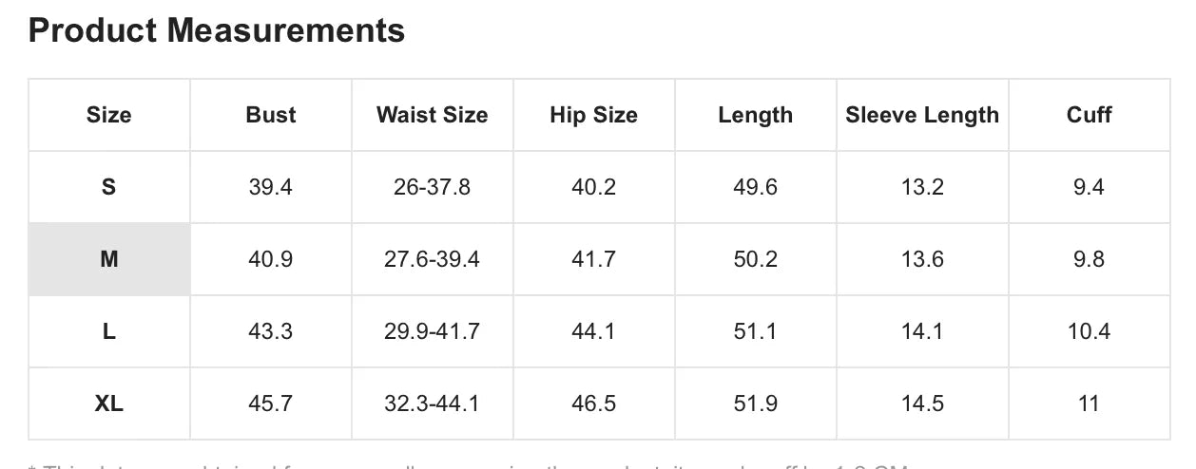Click cuff value 10.4 for size L
Image resolution: width=1196 pixels, height=469 pixels.
point(1089,331)
